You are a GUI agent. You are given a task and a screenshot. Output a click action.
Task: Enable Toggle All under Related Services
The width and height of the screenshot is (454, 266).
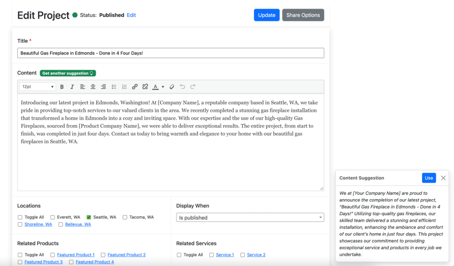[x=179, y=255]
